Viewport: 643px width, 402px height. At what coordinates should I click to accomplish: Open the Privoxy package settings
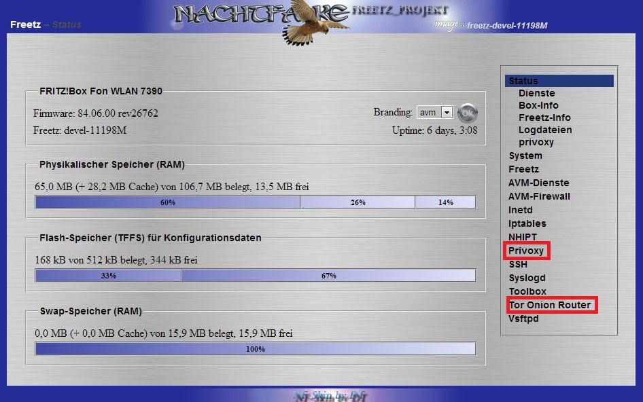tap(525, 251)
